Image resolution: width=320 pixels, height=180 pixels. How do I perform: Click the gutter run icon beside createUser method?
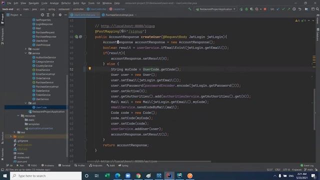tap(76, 36)
